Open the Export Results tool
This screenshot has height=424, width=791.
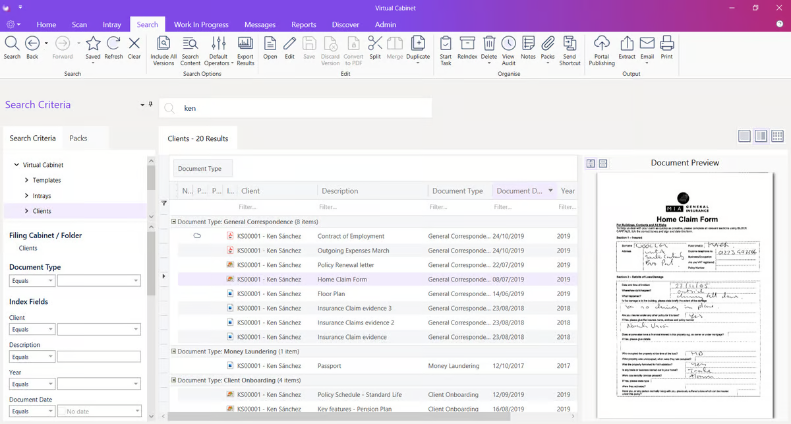coord(245,44)
